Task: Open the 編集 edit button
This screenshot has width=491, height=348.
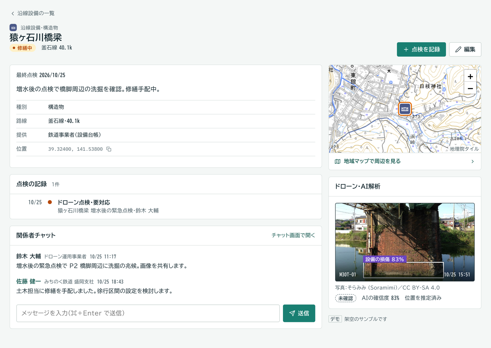Action: pos(465,49)
